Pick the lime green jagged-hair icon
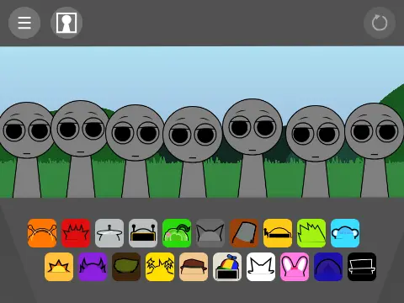The width and height of the screenshot is (404, 303). click(311, 233)
